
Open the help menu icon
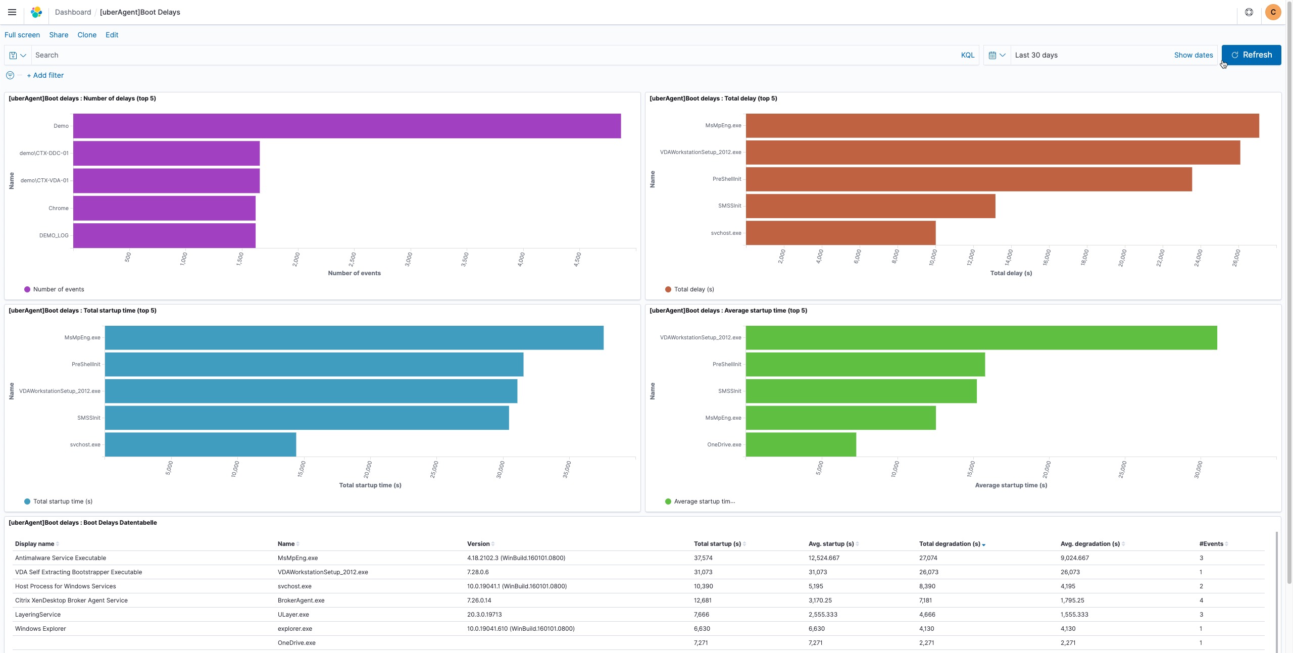(x=1249, y=12)
